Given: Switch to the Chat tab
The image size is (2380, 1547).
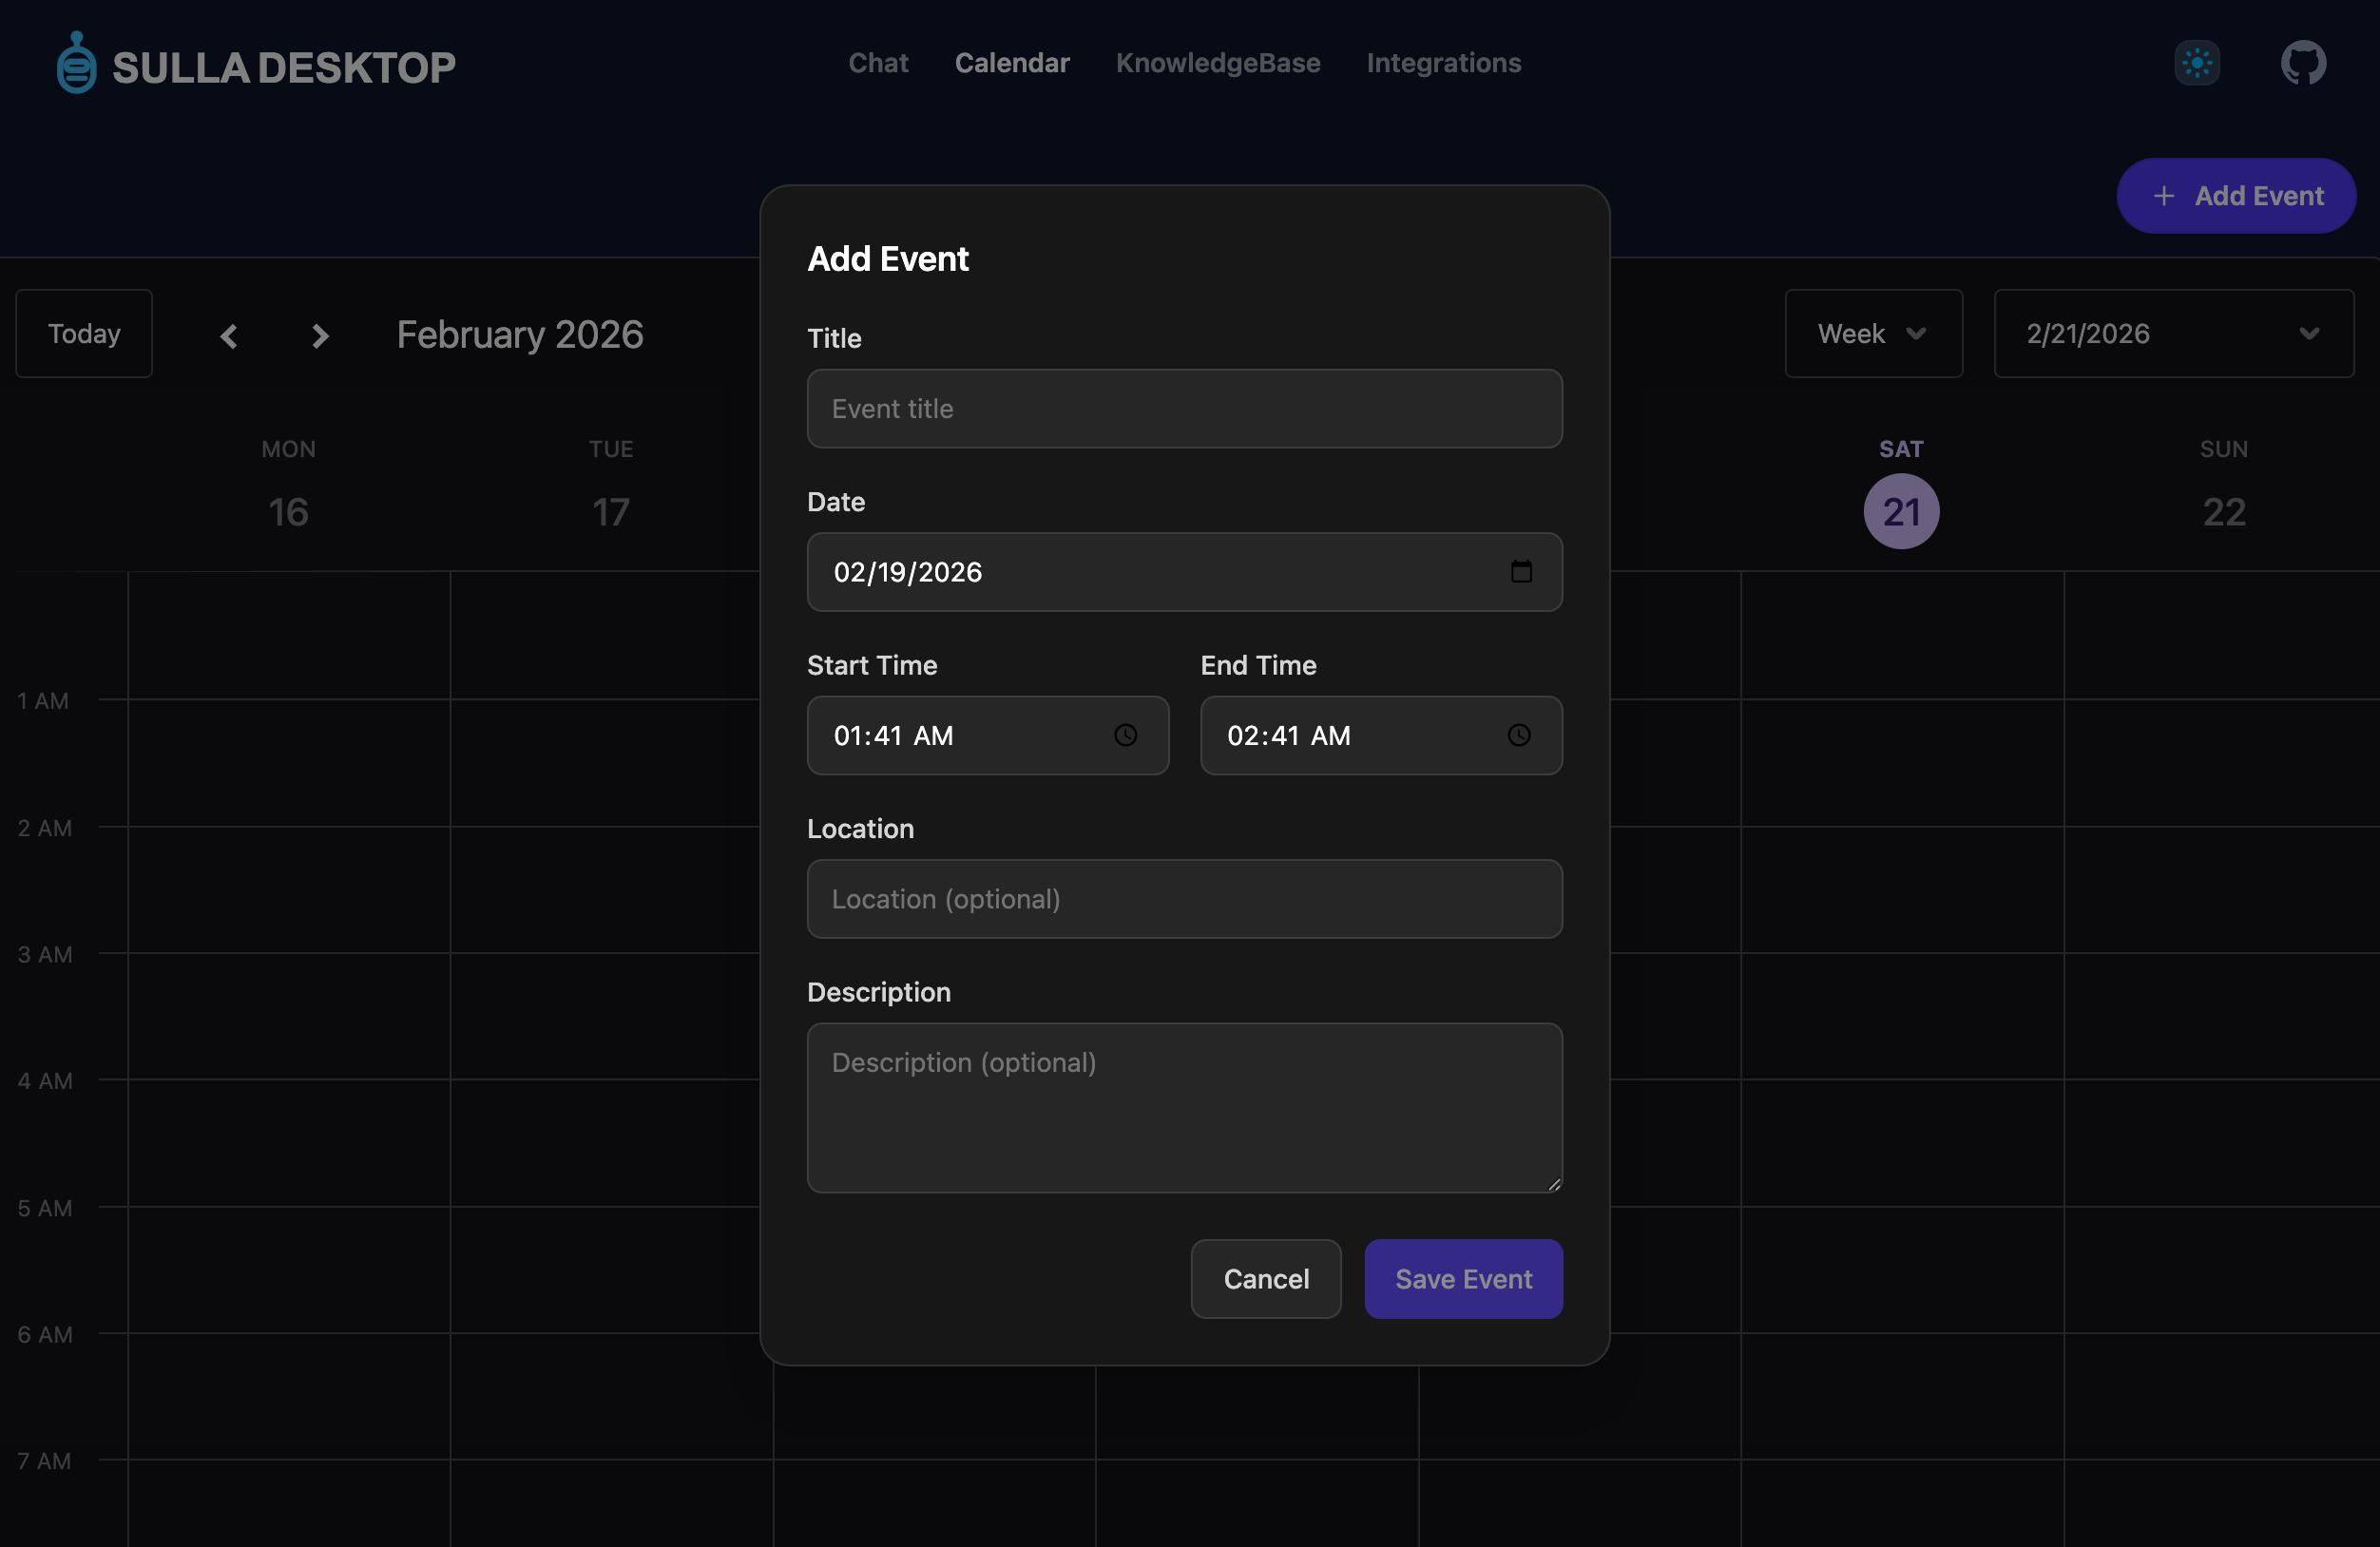Looking at the screenshot, I should (x=878, y=63).
